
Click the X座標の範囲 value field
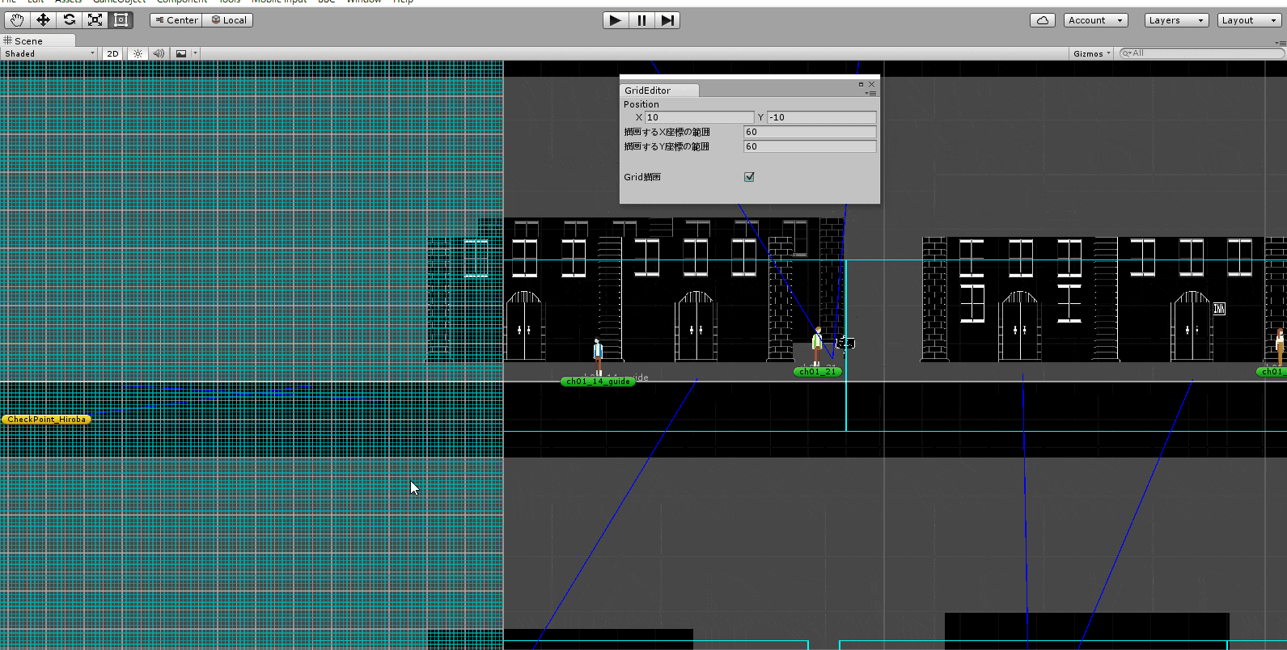pos(810,132)
